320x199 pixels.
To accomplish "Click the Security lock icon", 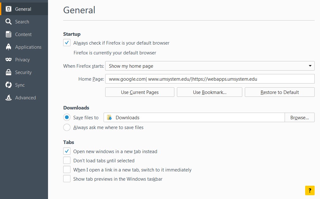I will (x=8, y=72).
